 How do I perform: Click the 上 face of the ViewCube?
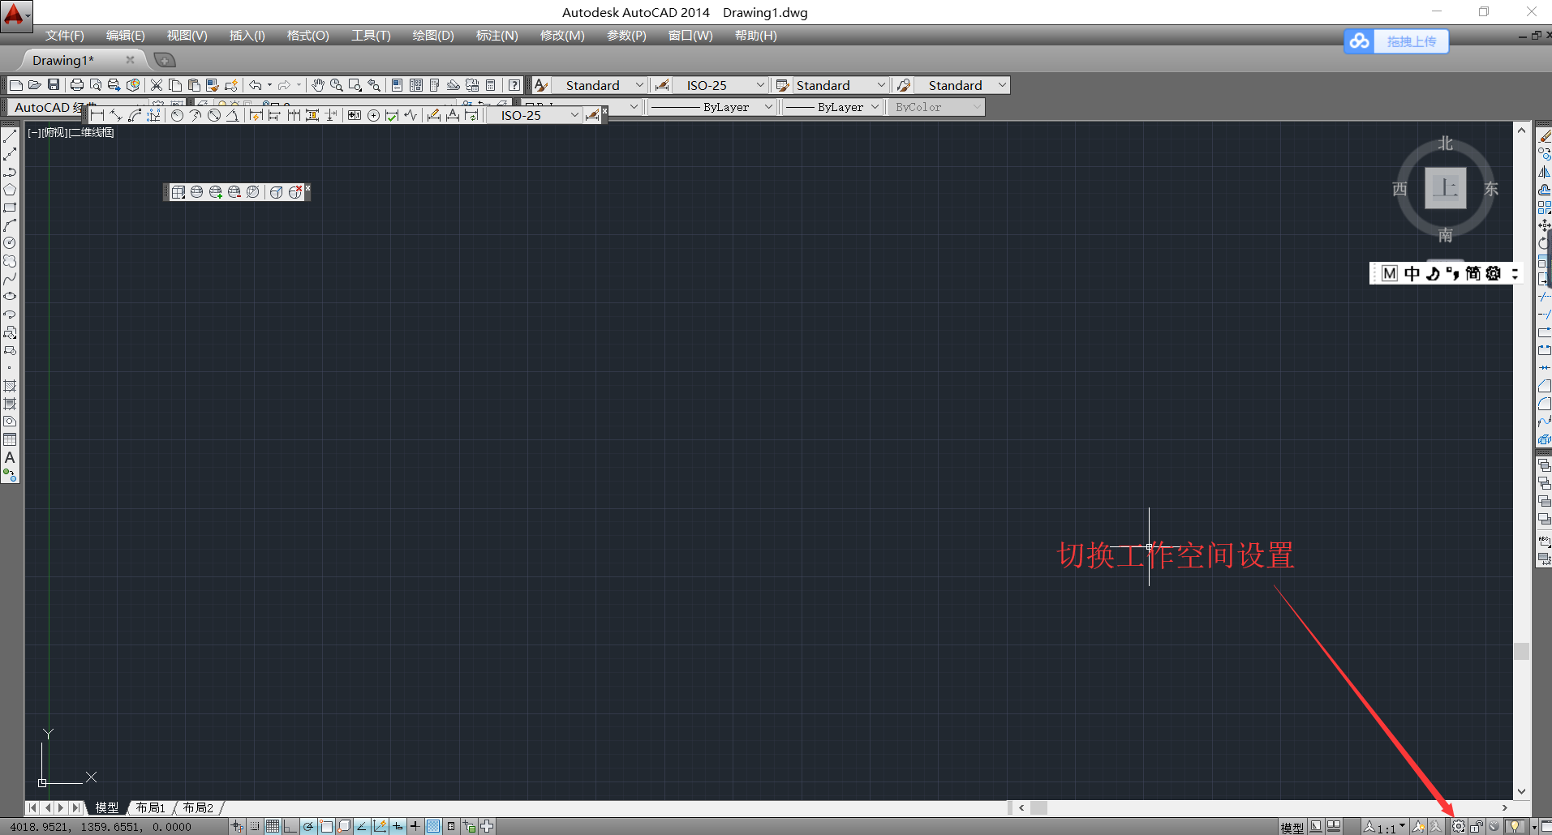pos(1445,188)
